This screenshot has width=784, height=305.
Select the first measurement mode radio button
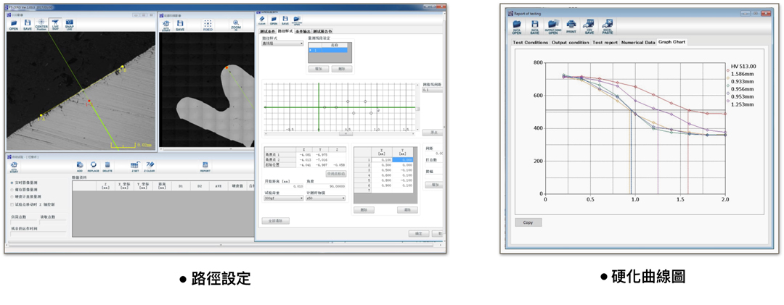click(x=12, y=183)
